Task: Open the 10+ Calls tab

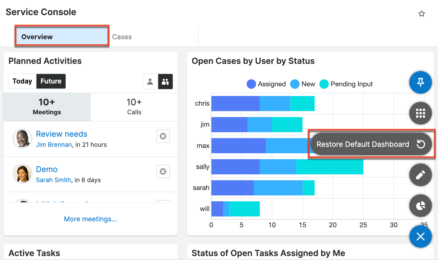Action: [134, 107]
